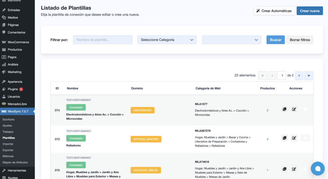Viewport: 328px width, 179px height.
Task: Focus the Nombre de plantilla field
Action: point(102,40)
